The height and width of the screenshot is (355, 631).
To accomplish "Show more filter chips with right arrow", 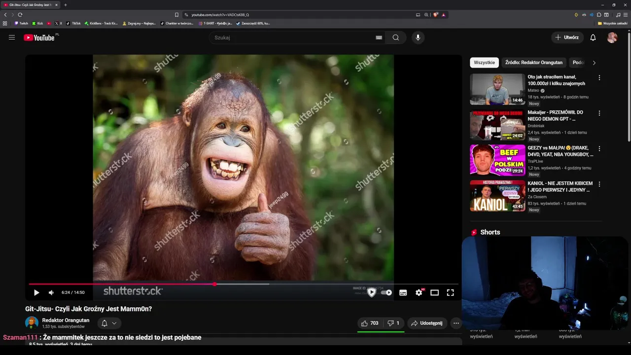I will (x=594, y=63).
